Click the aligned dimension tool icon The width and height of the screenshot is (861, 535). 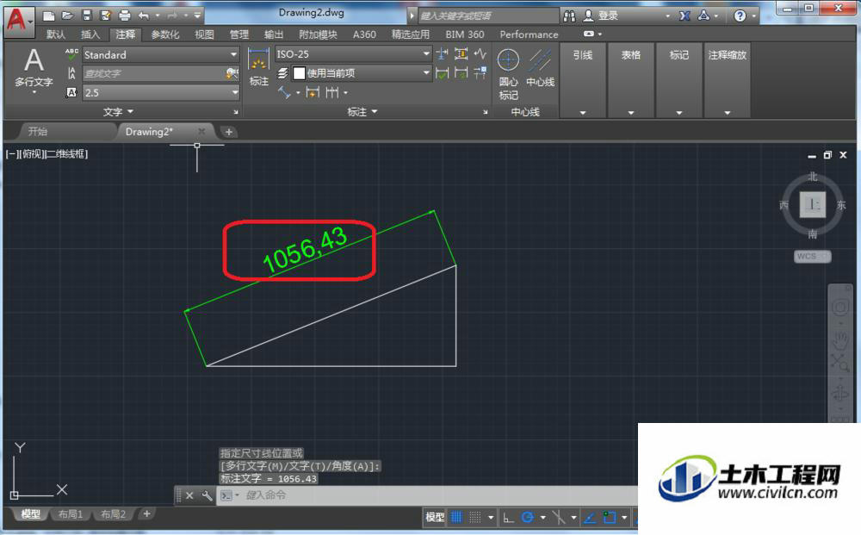coord(284,92)
